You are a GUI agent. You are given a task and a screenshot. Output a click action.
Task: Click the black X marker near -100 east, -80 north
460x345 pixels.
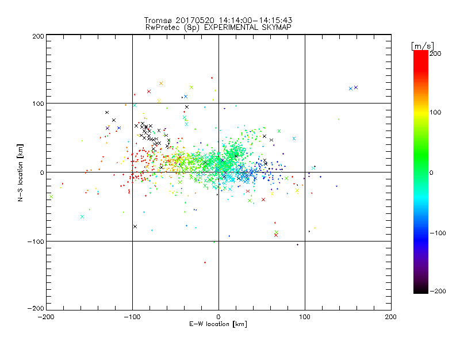[x=135, y=227]
